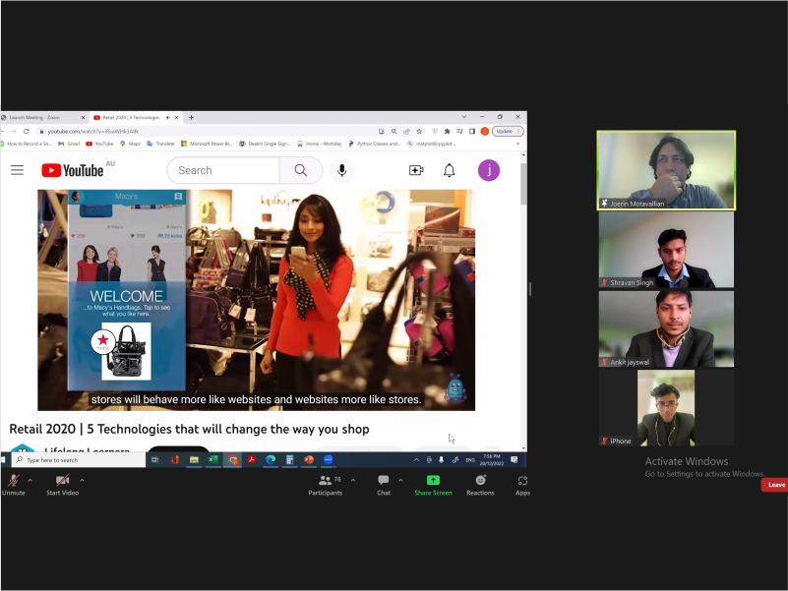The height and width of the screenshot is (591, 788).
Task: Click the YouTube page vertical scrollbar
Action: tap(523, 184)
